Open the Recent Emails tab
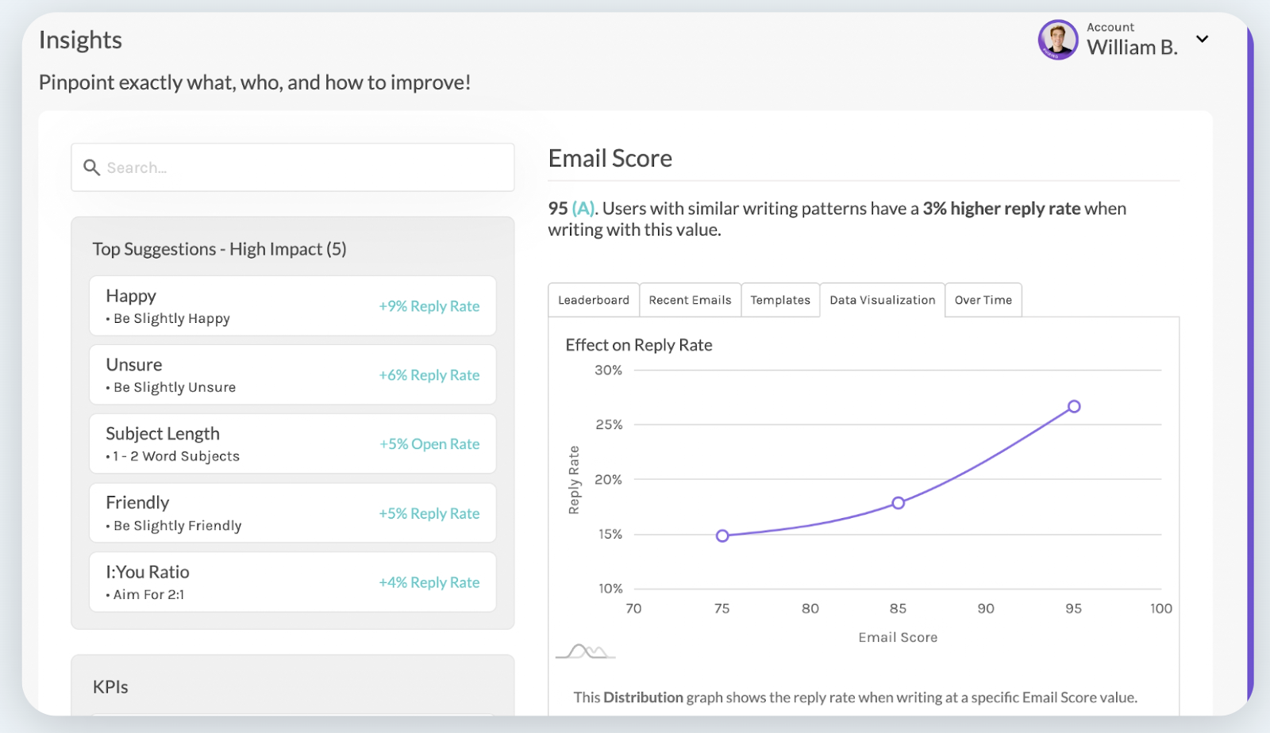 (689, 299)
